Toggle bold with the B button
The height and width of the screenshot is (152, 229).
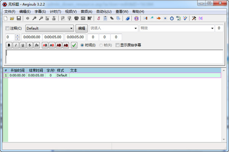(x=9, y=45)
